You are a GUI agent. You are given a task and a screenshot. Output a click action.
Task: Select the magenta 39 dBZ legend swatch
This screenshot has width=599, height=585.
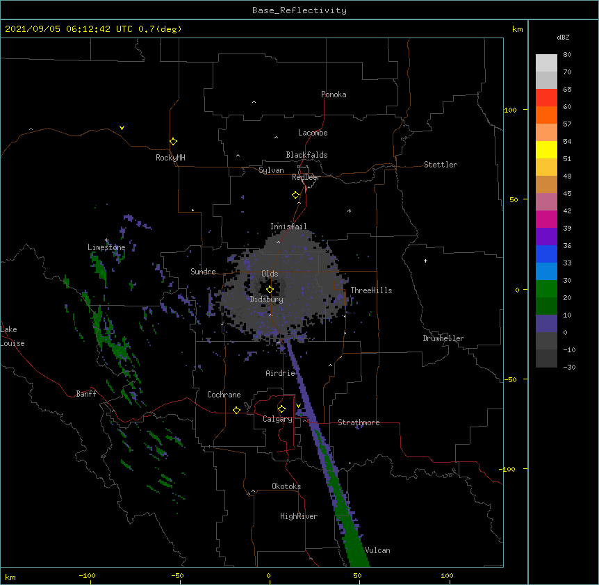tap(546, 219)
